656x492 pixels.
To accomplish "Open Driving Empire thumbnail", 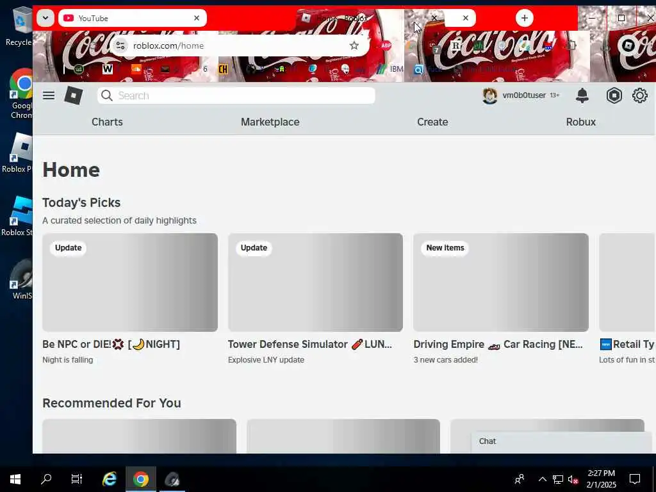I will (x=501, y=283).
